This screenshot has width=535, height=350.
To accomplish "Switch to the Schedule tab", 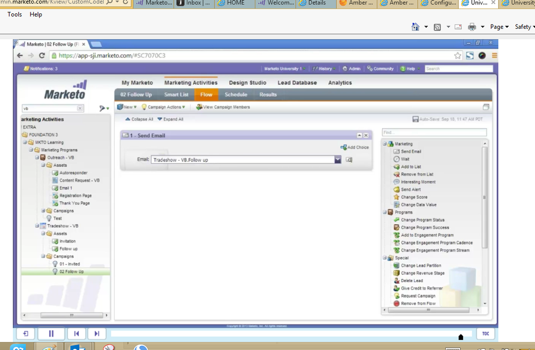I will (x=236, y=95).
